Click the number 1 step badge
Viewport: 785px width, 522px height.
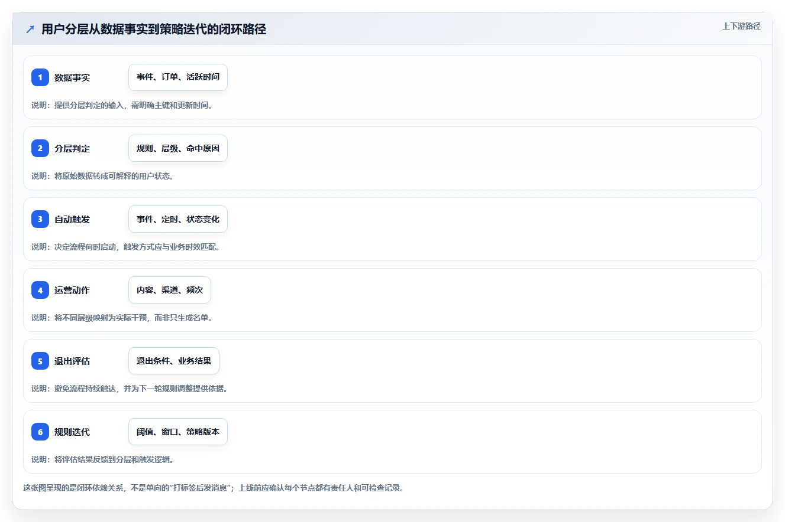coord(40,77)
